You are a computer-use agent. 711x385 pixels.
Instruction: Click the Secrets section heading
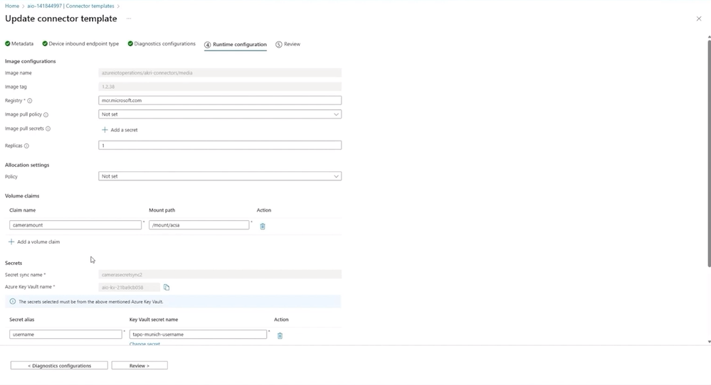click(14, 263)
